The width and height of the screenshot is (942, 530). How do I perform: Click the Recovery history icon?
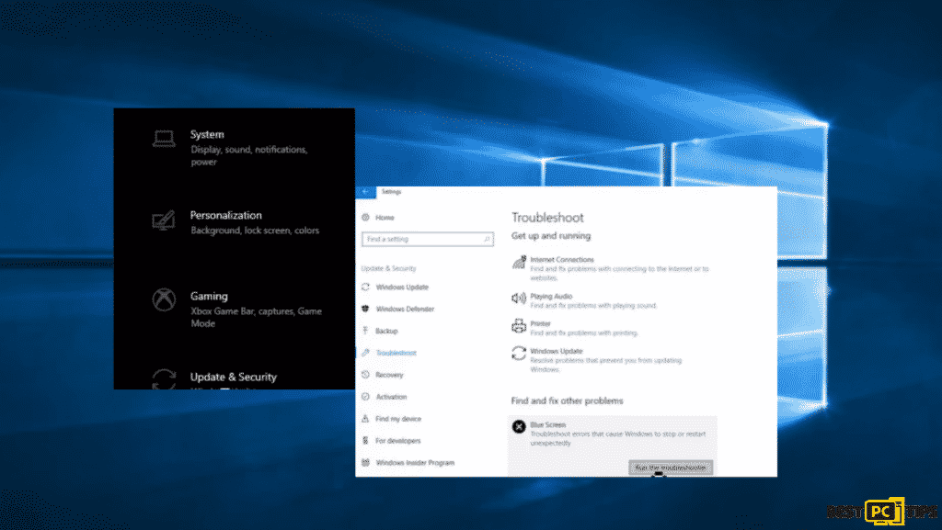(365, 375)
